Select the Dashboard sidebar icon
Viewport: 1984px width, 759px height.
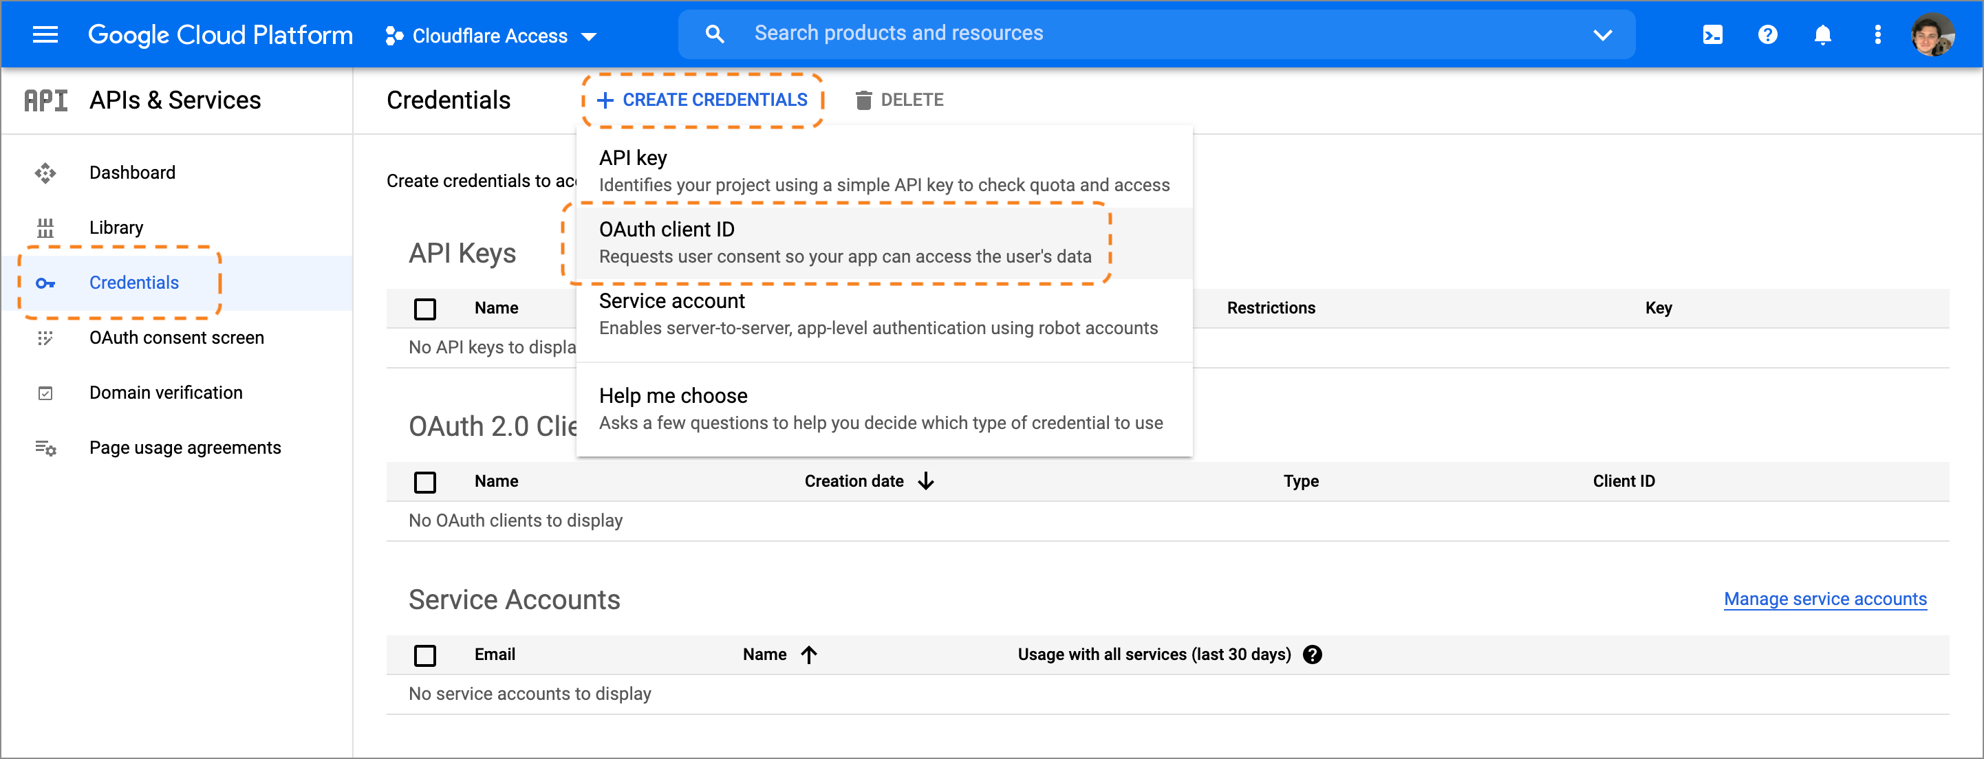(45, 173)
